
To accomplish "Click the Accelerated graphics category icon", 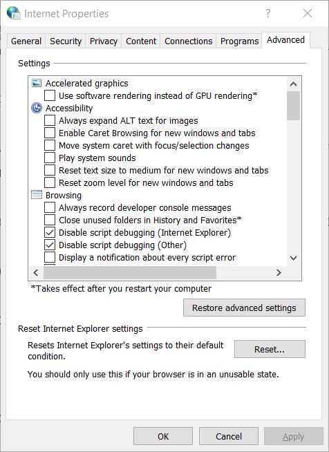I will click(37, 84).
